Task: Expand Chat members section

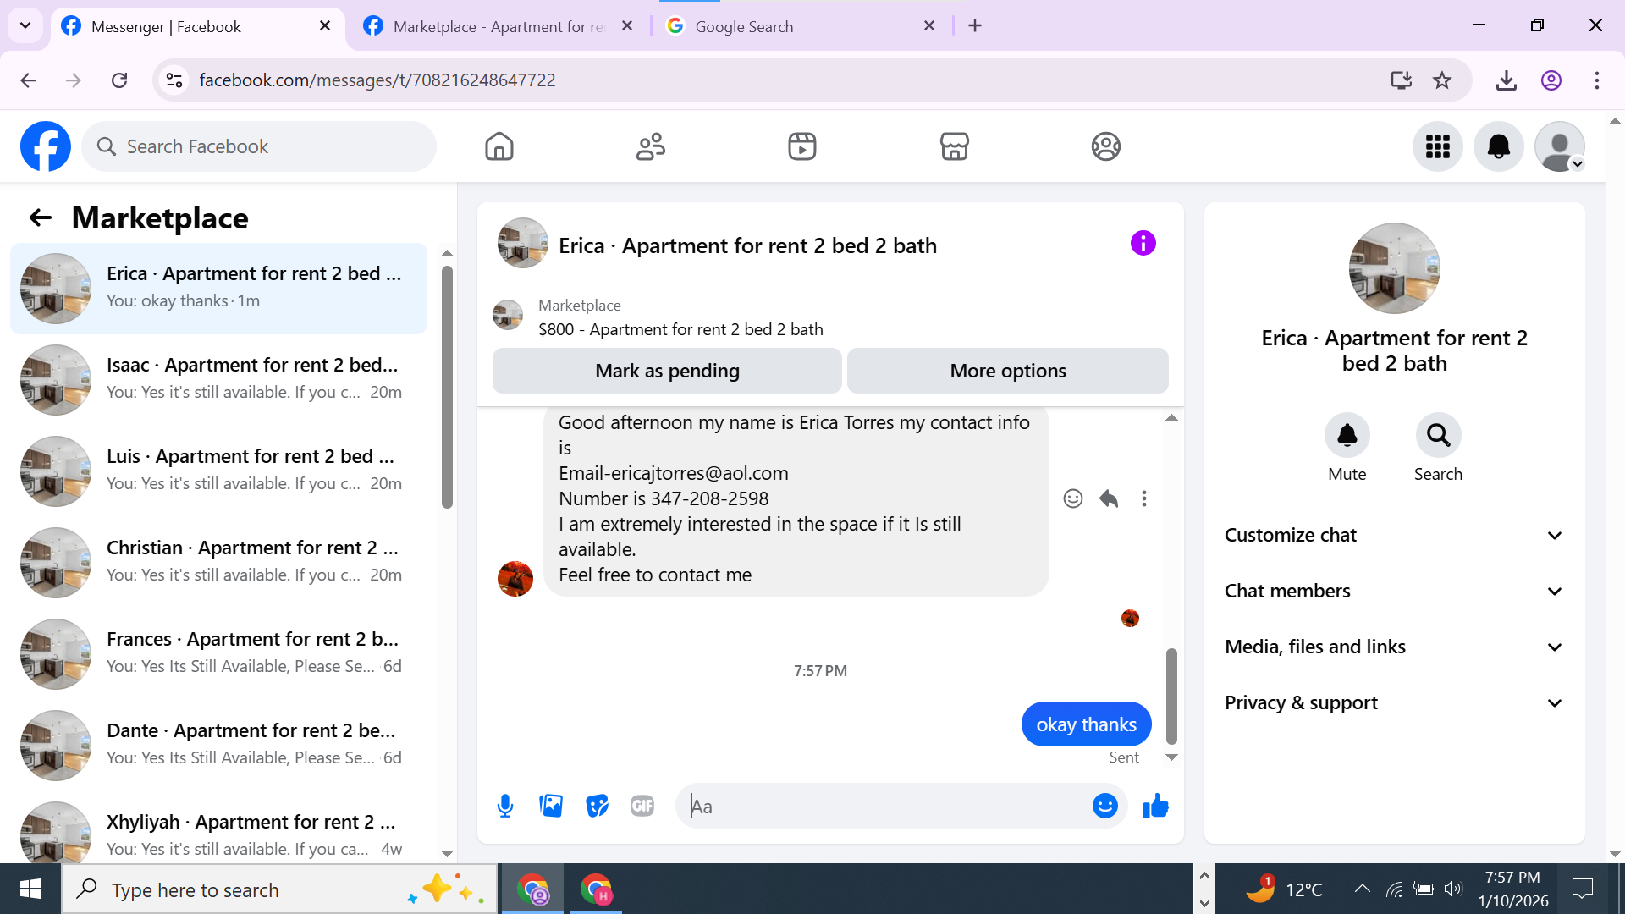Action: [x=1394, y=591]
